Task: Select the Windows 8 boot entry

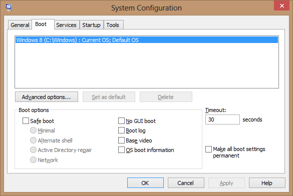Action: [x=147, y=40]
